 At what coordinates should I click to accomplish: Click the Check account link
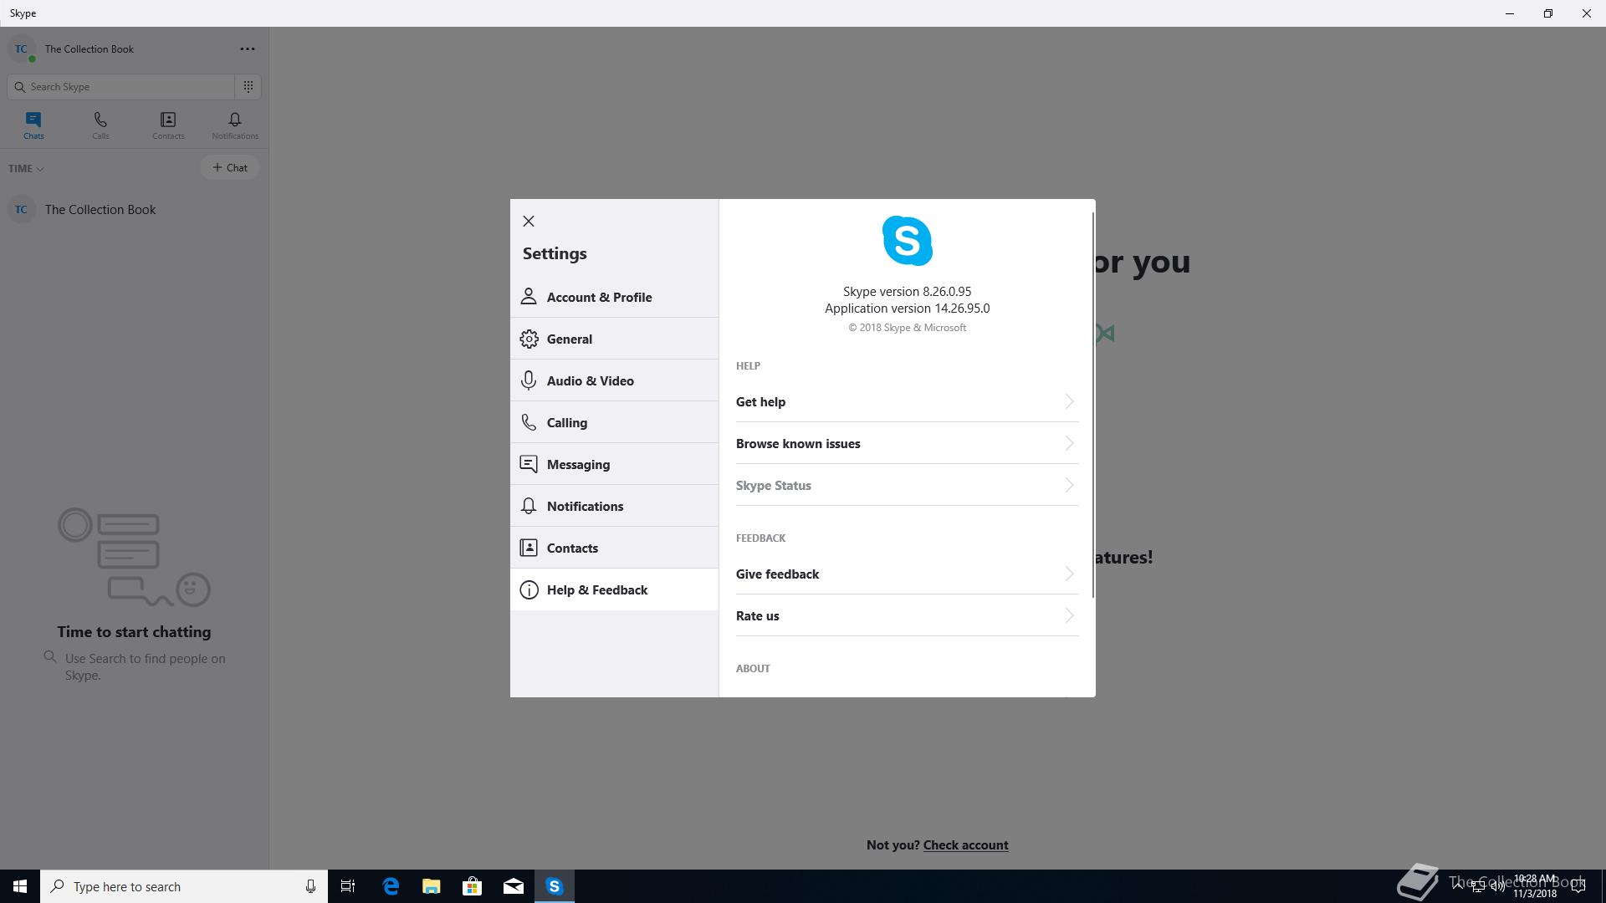[x=965, y=845]
